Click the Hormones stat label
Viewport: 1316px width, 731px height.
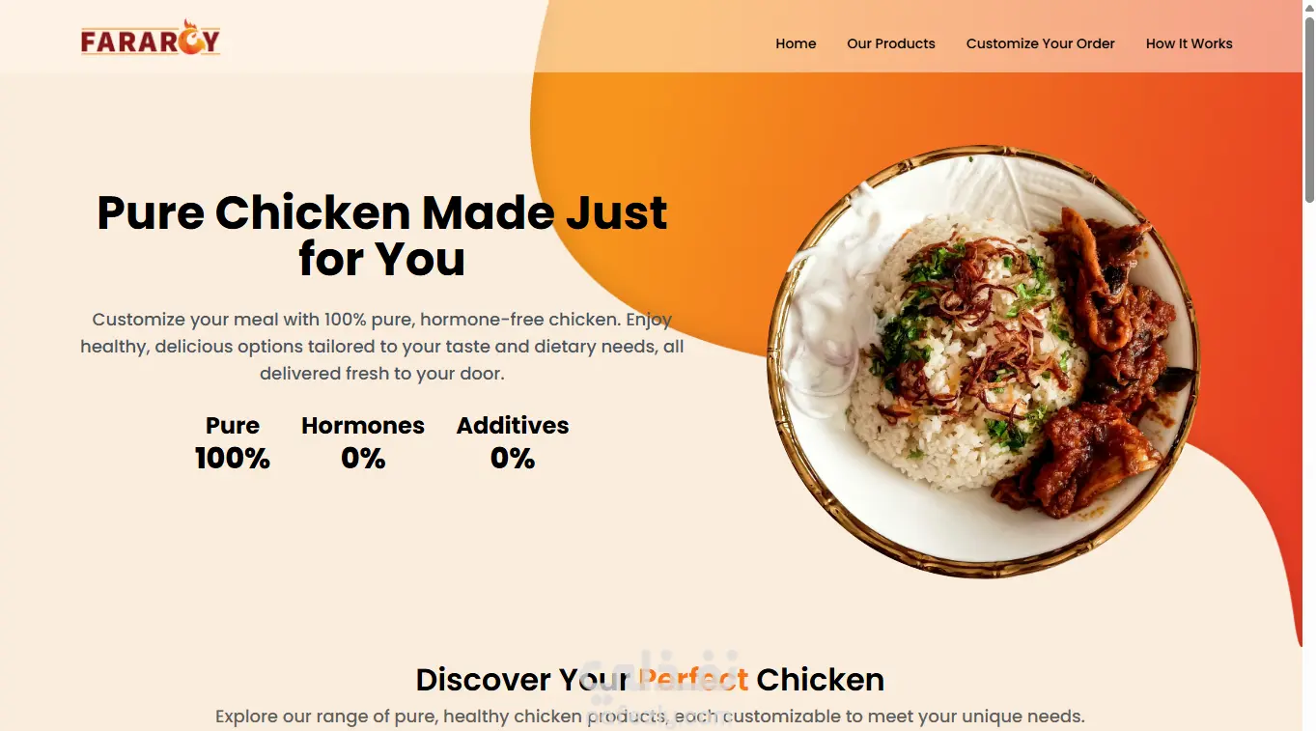363,426
